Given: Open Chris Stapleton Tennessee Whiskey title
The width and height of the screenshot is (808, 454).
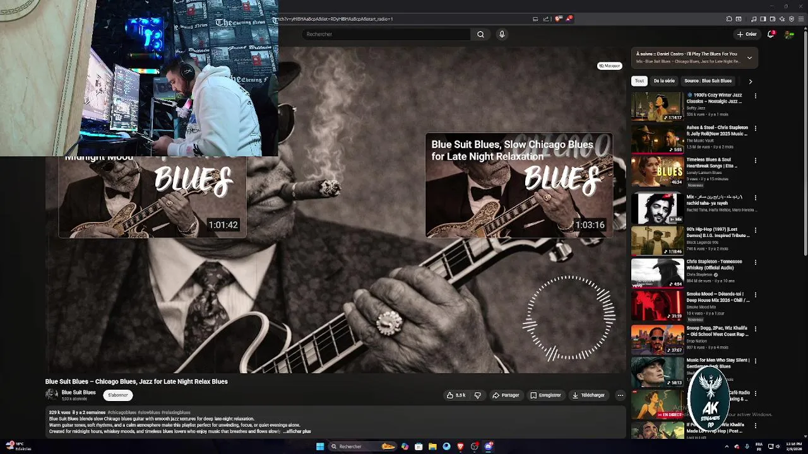Looking at the screenshot, I should click(714, 264).
